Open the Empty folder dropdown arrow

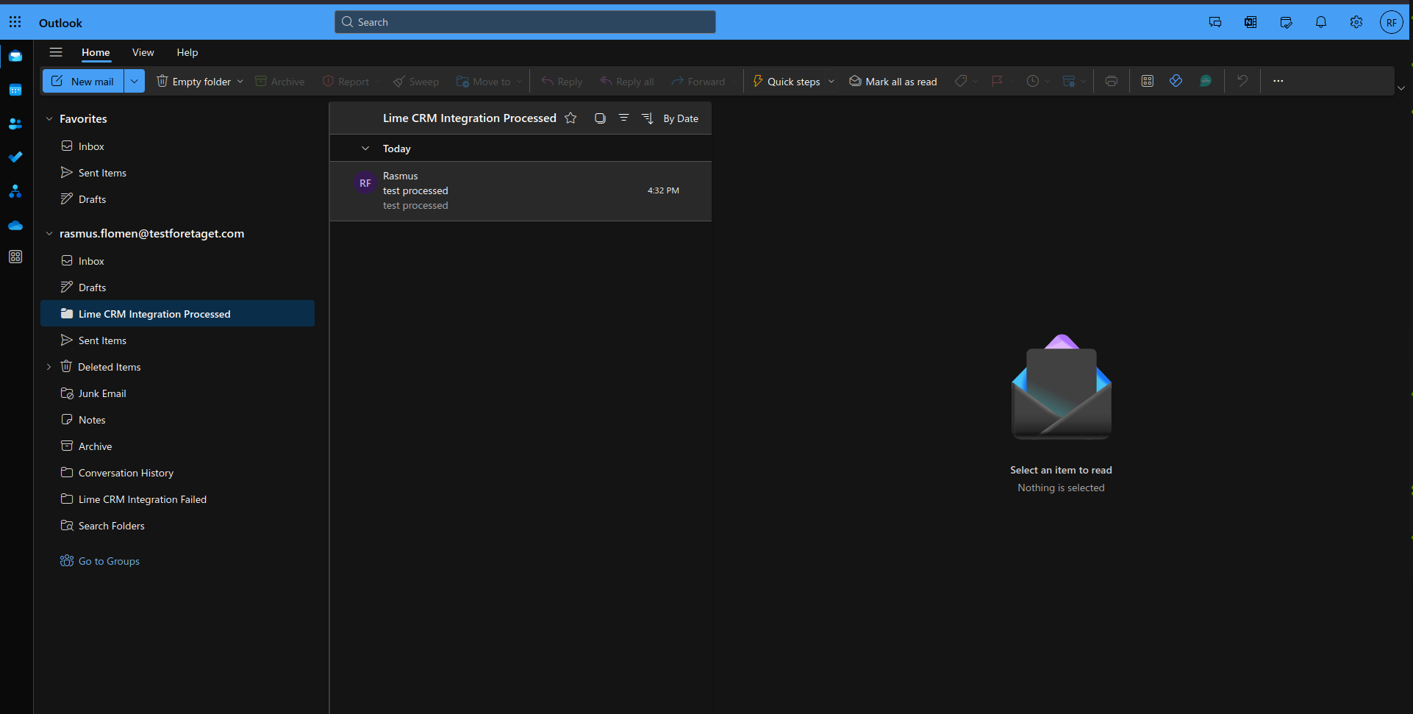coord(240,82)
